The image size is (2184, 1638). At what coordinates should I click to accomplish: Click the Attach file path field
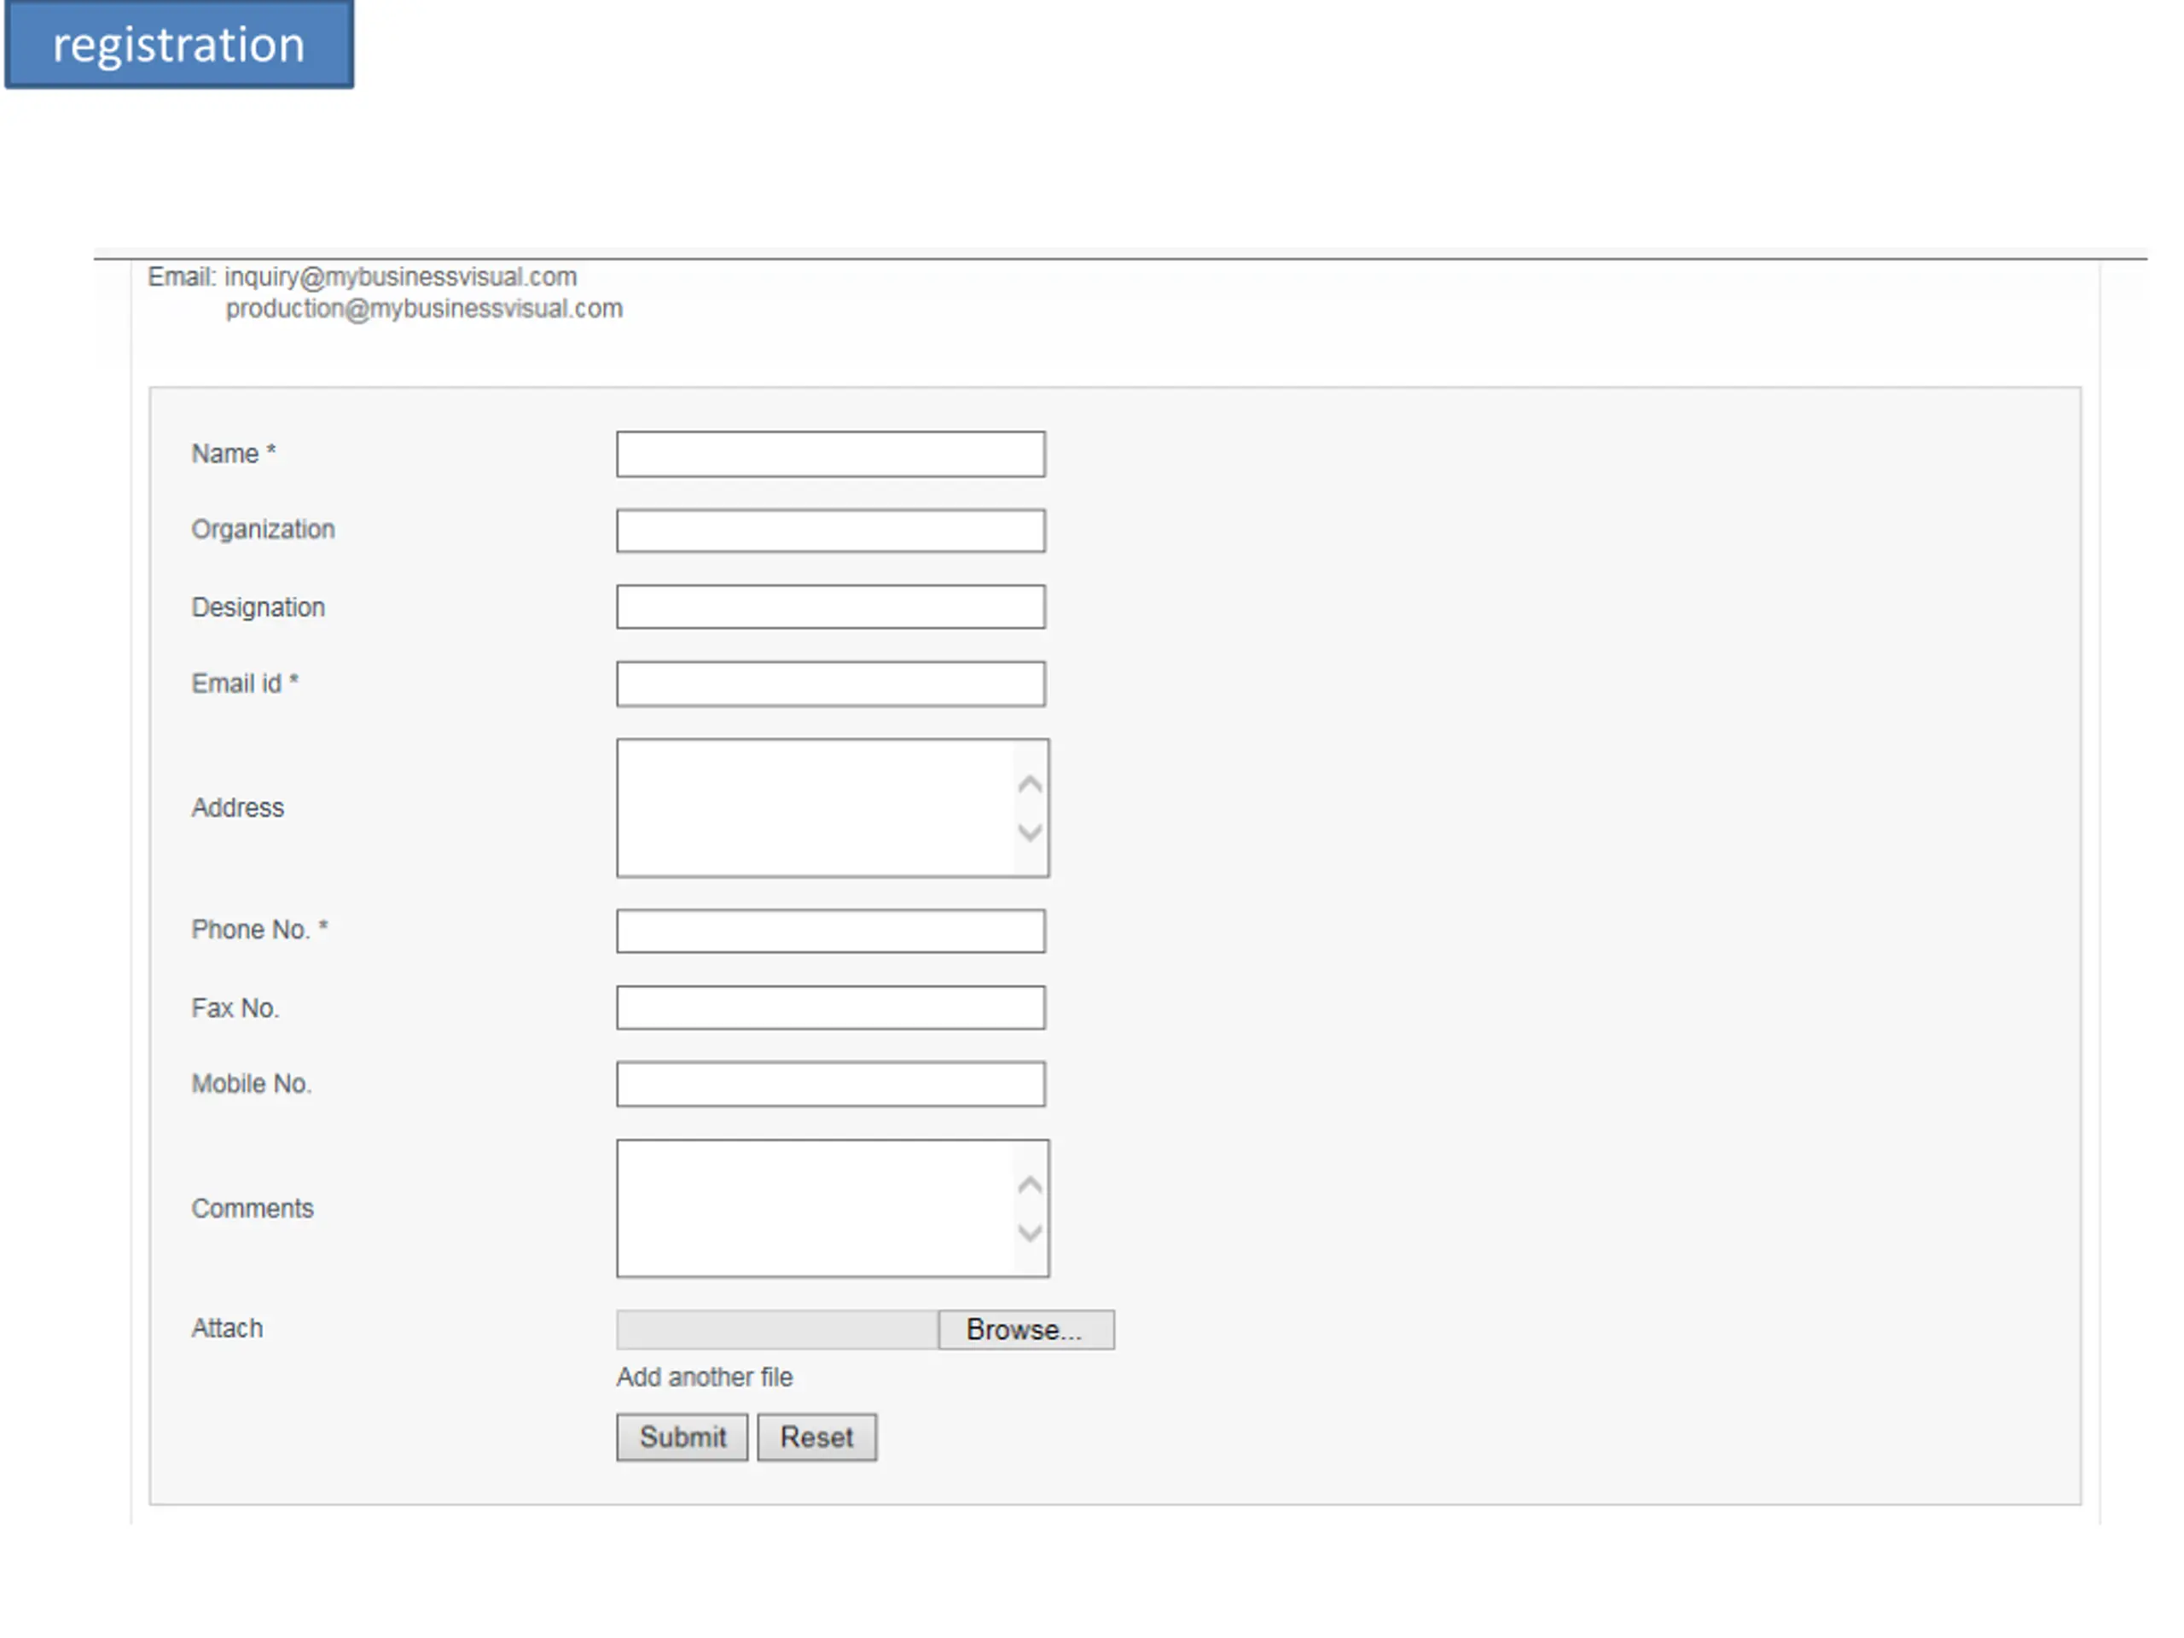(x=777, y=1330)
